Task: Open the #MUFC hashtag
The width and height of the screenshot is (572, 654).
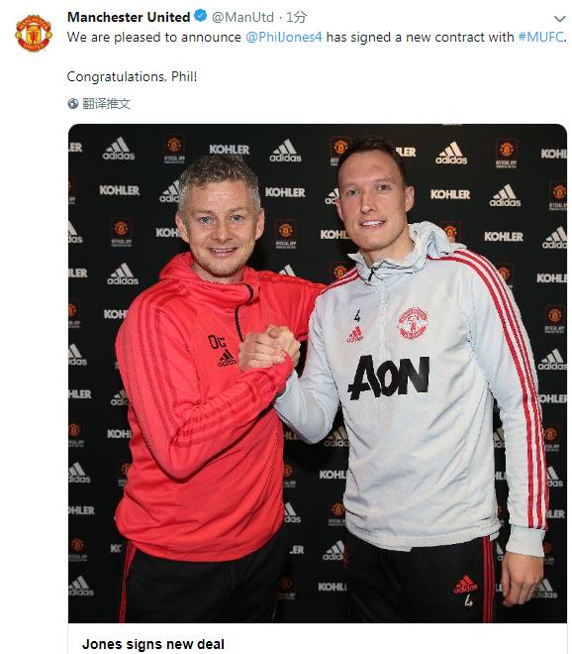Action: click(x=540, y=37)
